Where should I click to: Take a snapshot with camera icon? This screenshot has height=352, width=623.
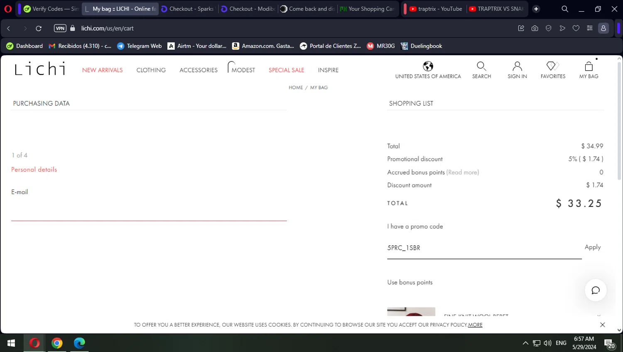tap(535, 28)
